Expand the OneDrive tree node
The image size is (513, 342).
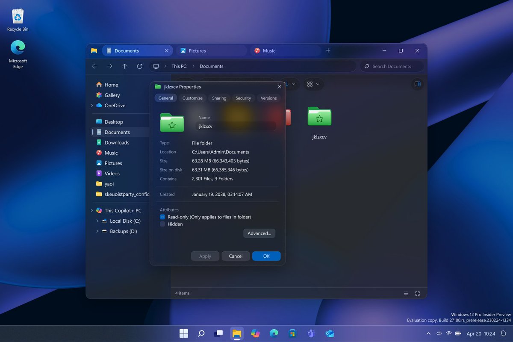(x=91, y=106)
